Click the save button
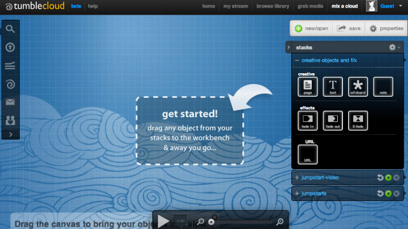This screenshot has height=229, width=408. coord(349,29)
